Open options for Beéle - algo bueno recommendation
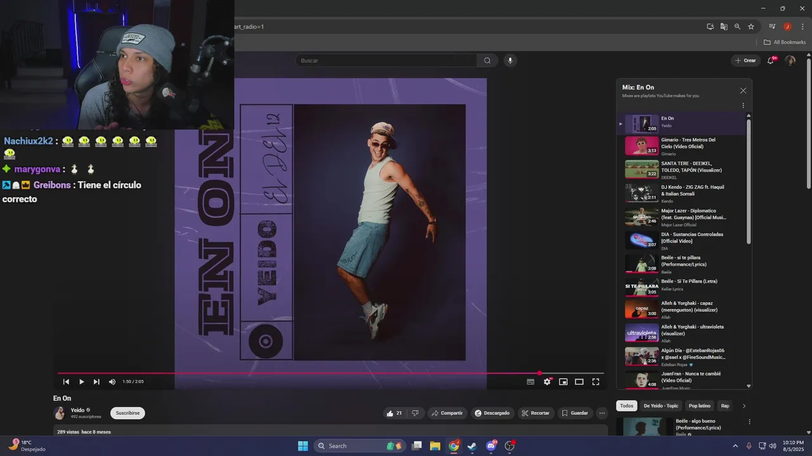Image resolution: width=812 pixels, height=456 pixels. click(x=749, y=422)
